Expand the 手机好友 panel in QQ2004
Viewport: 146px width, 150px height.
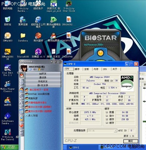click(x=43, y=82)
